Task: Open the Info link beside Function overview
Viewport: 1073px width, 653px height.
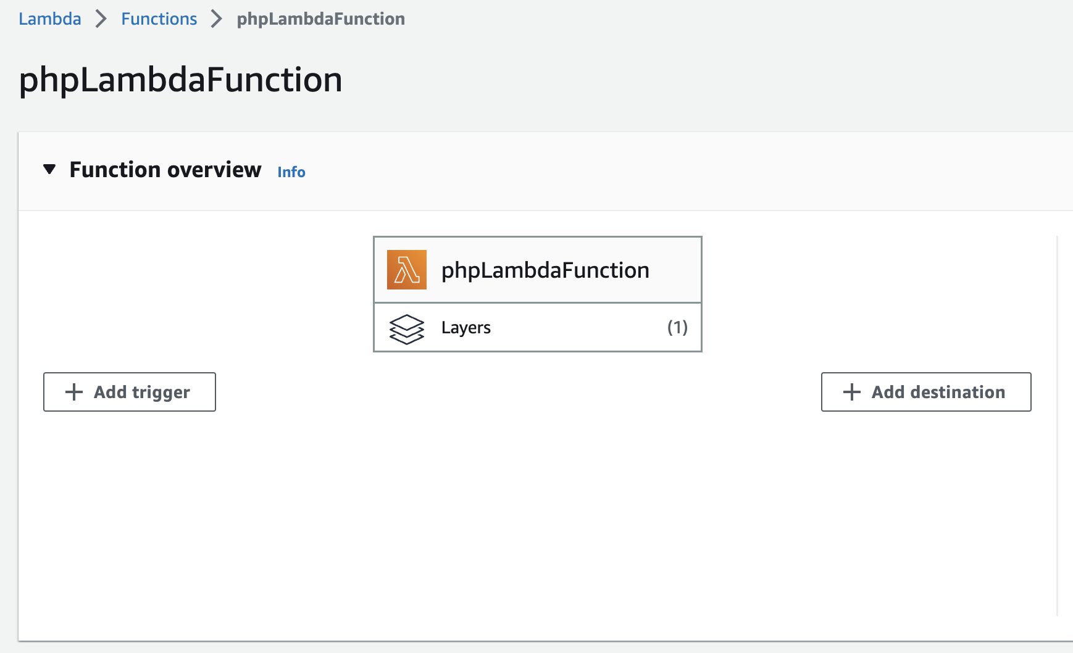Action: pos(291,172)
